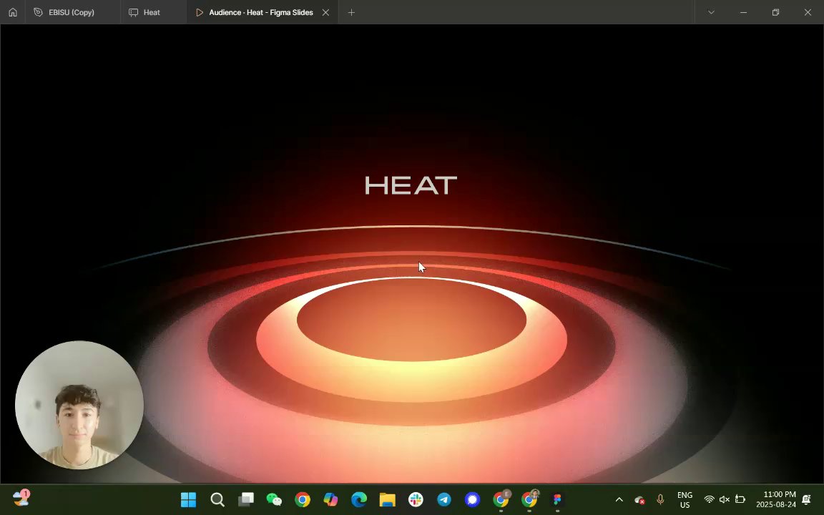Viewport: 824px width, 515px height.
Task: Open Chrome profile with E badge
Action: [501, 499]
